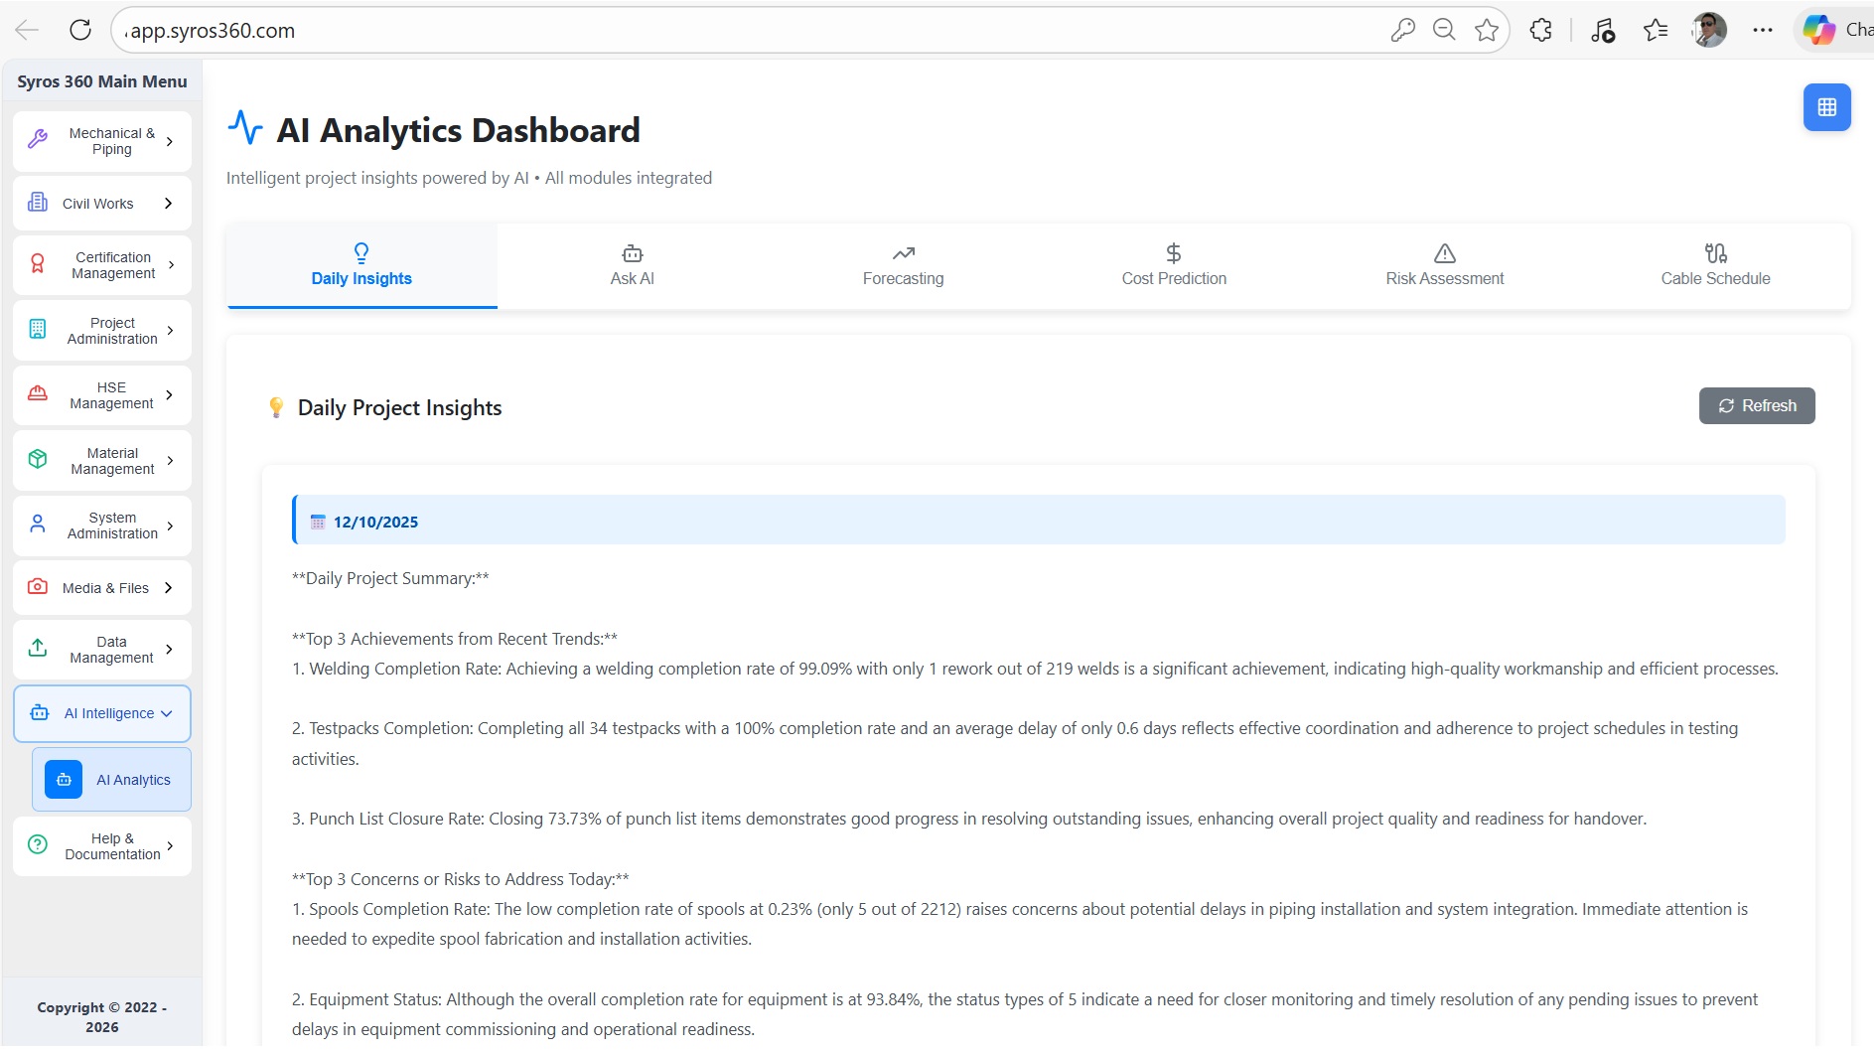
Task: Click the browser address bar URL field
Action: click(695, 31)
